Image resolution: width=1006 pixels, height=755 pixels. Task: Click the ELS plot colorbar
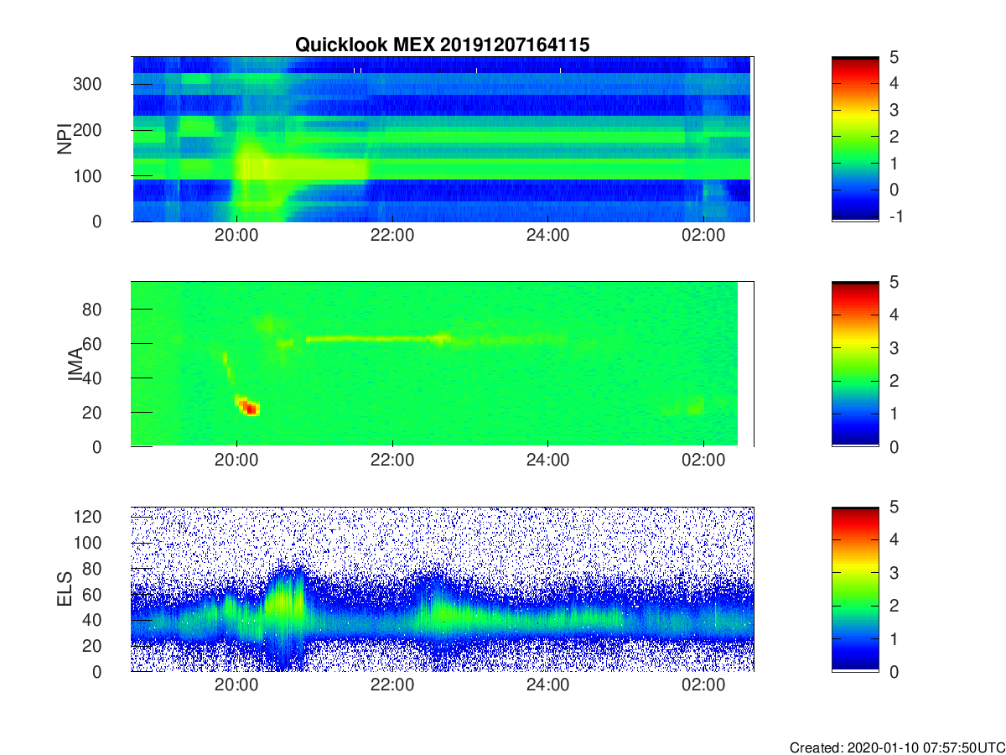[855, 589]
